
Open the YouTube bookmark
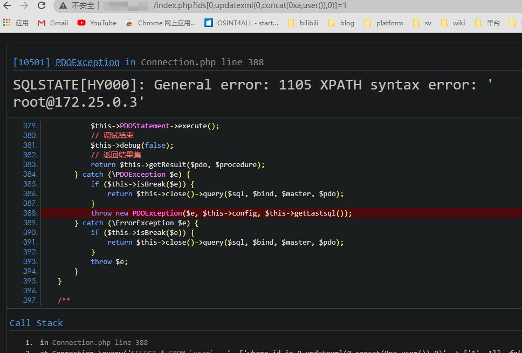97,23
